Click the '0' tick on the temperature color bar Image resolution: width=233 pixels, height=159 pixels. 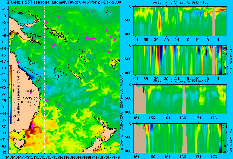coord(13,97)
